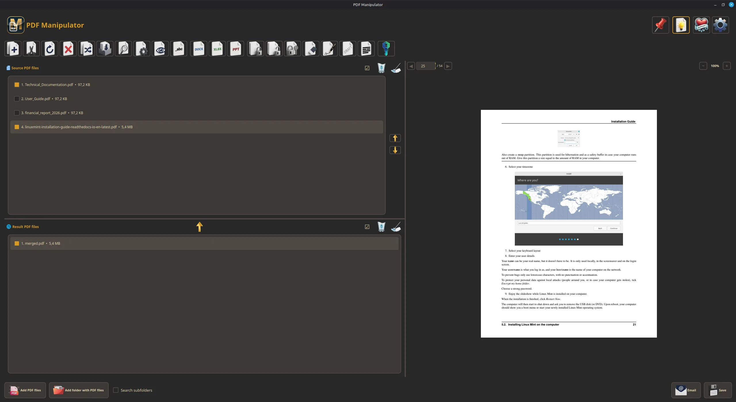This screenshot has width=736, height=402.
Task: Click the PDF page preview thumbnail
Action: [x=569, y=224]
